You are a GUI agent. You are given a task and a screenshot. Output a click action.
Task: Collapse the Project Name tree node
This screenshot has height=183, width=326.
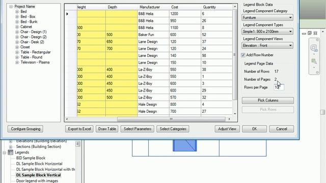pos(11,7)
